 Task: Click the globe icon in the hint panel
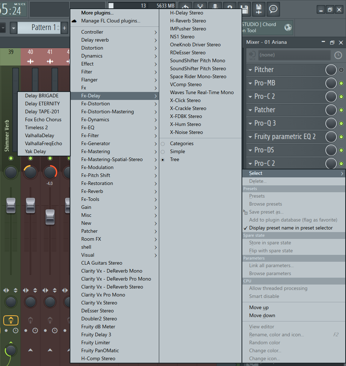point(288,28)
